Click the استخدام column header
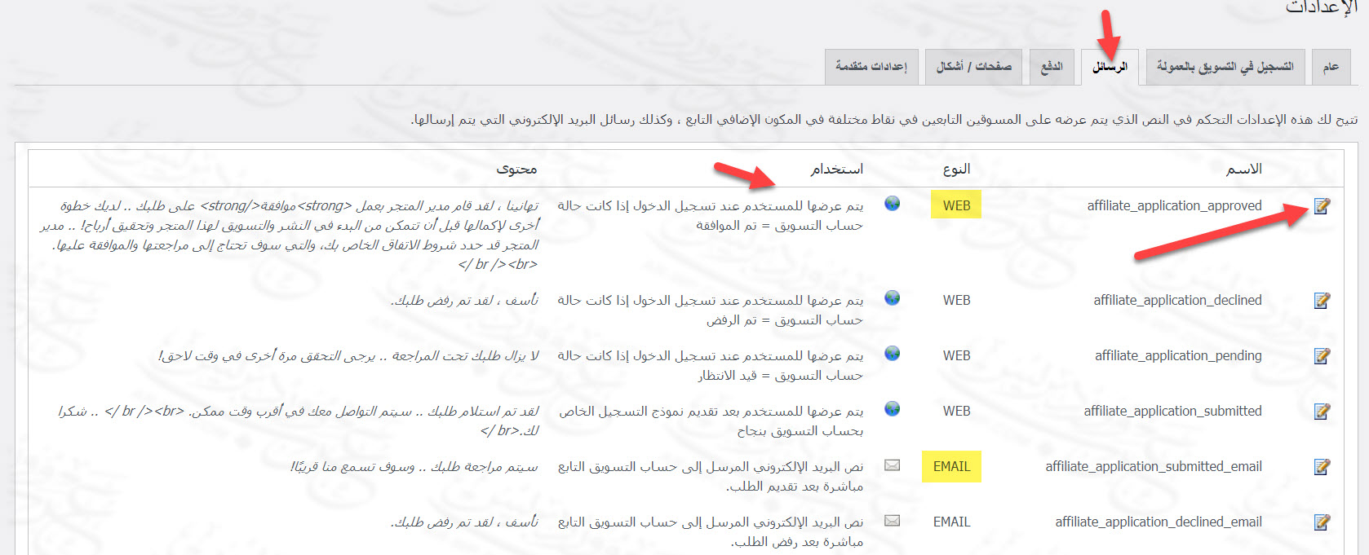This screenshot has width=1369, height=555. 836,170
